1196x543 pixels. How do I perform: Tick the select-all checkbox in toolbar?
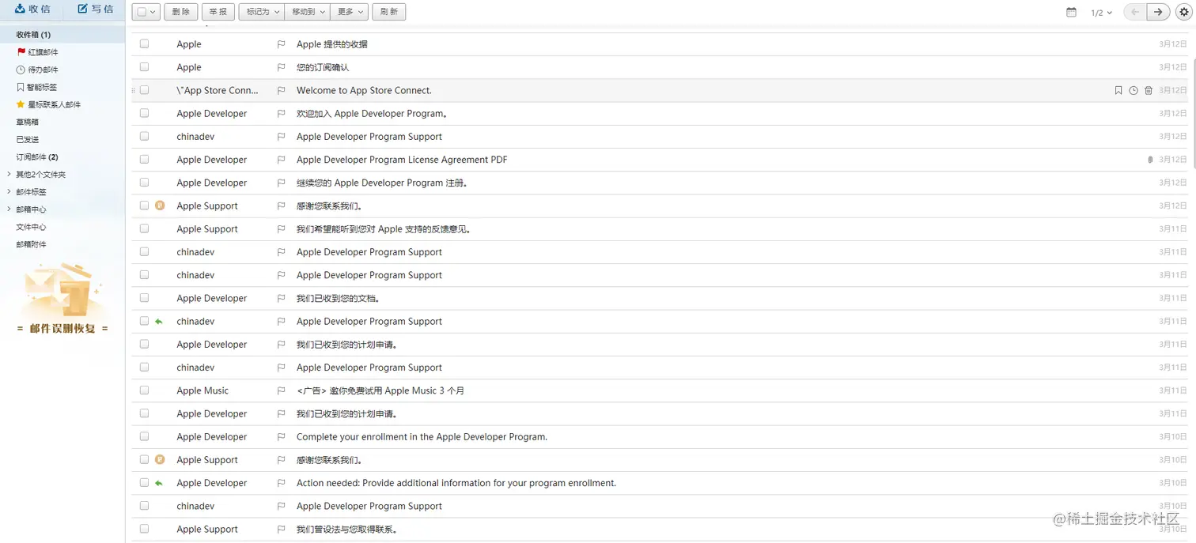[x=142, y=12]
